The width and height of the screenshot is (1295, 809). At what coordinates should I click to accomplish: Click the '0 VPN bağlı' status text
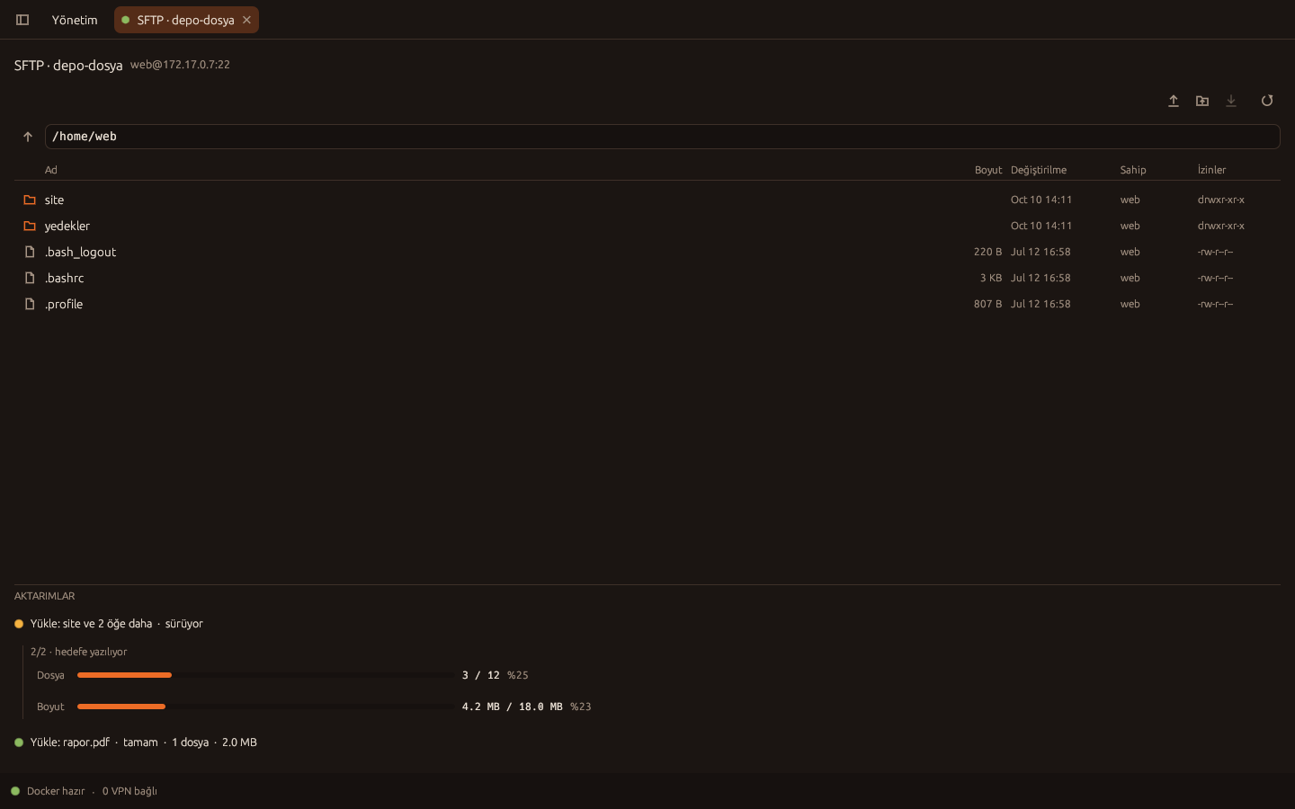tap(129, 791)
